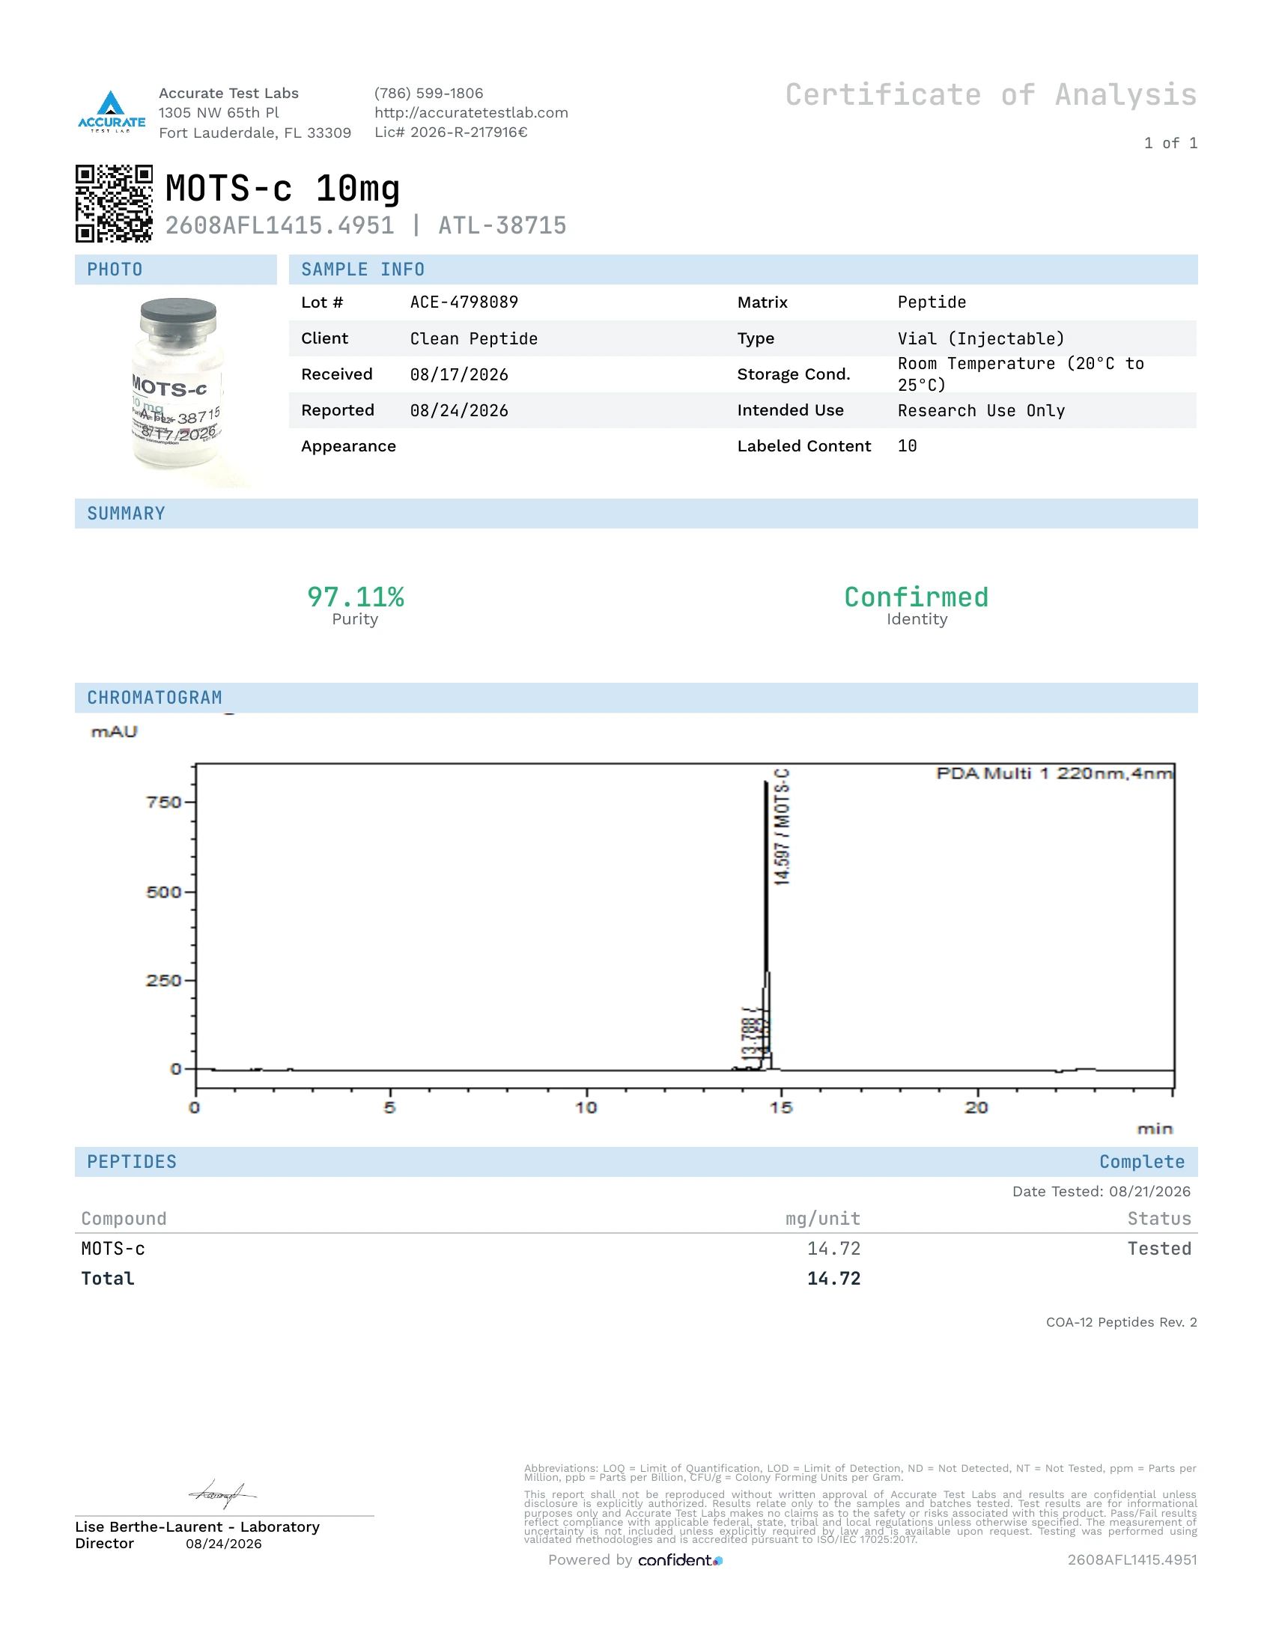The image size is (1273, 1647).
Task: Select the Date Tested: 08/21/2026 text
Action: pos(1101,1192)
